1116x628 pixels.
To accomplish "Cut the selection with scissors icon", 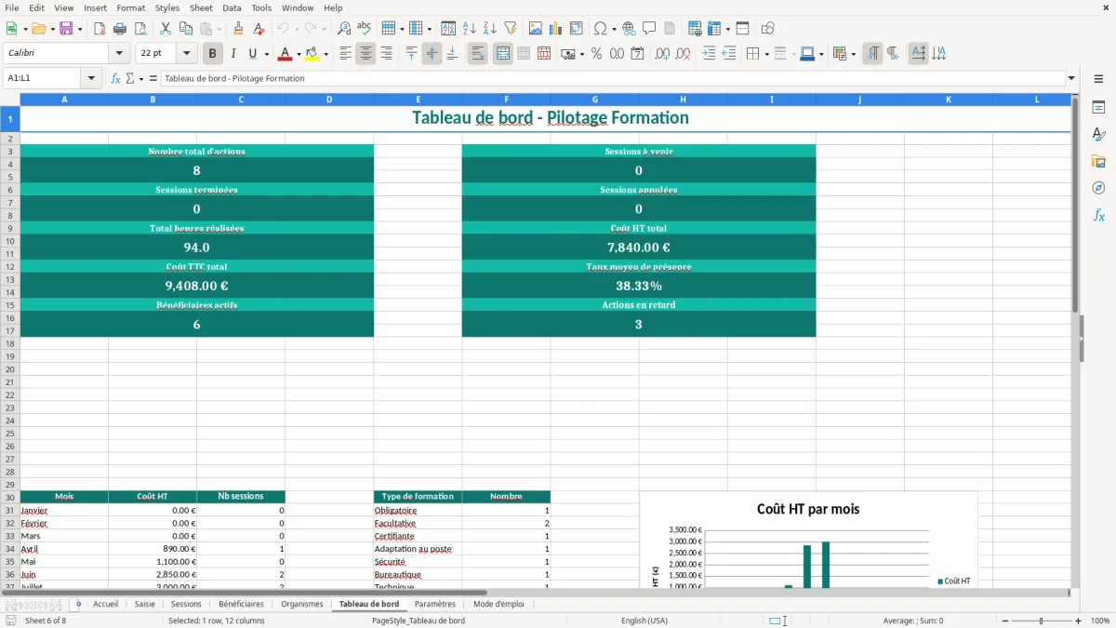I will [166, 29].
